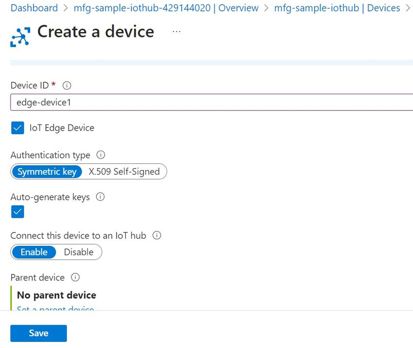Click the Authentication type info icon
Image resolution: width=413 pixels, height=348 pixels.
(x=101, y=155)
